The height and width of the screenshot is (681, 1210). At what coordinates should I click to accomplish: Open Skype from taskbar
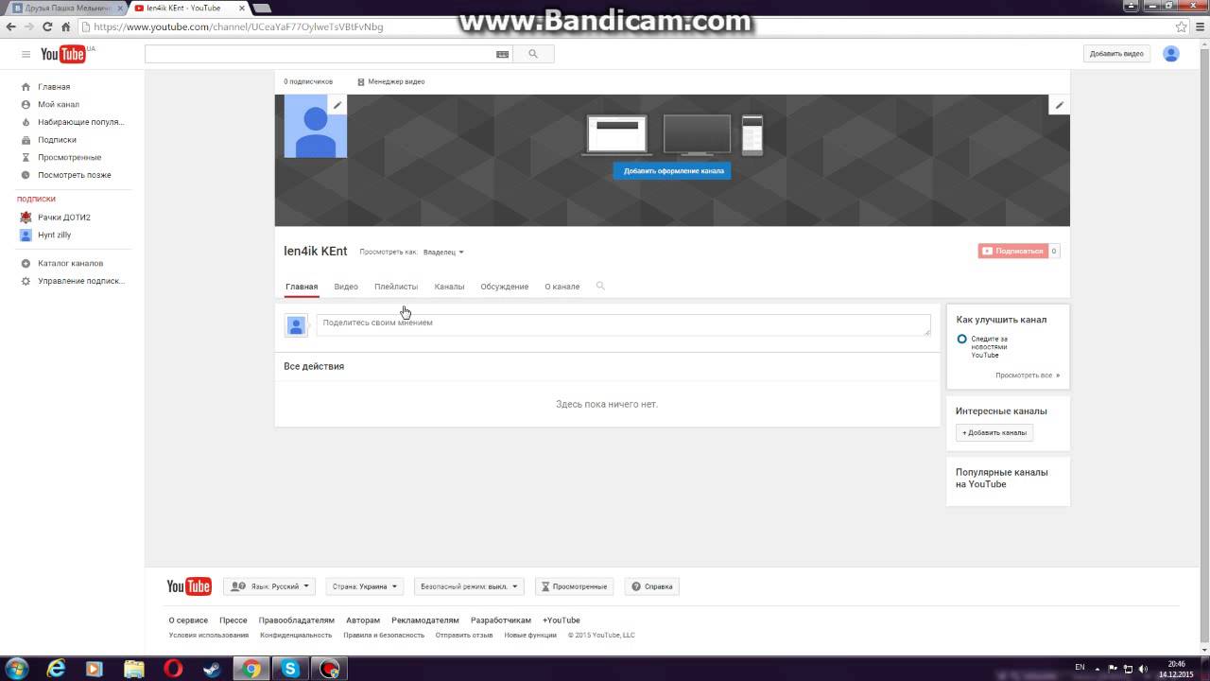point(290,669)
